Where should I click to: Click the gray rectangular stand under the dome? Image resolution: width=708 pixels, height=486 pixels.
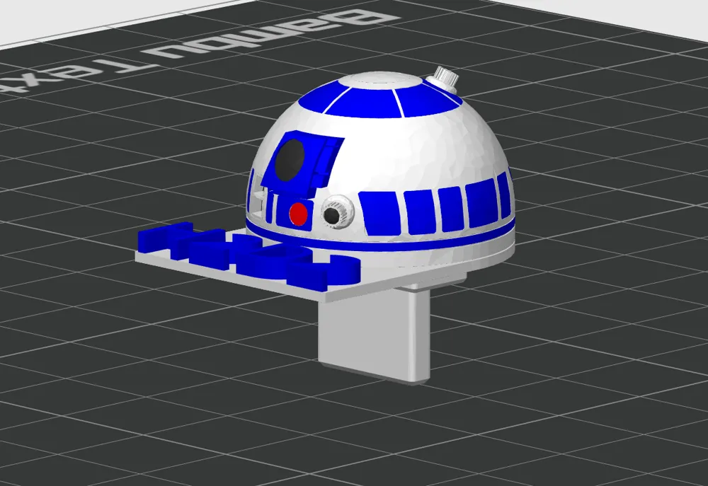(x=375, y=336)
